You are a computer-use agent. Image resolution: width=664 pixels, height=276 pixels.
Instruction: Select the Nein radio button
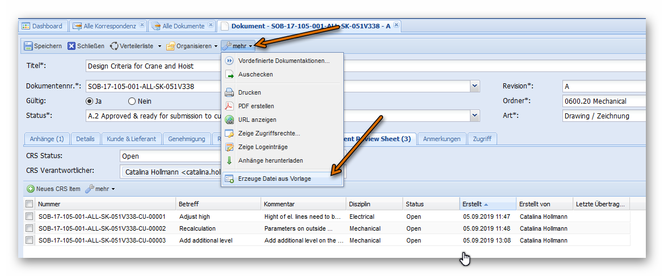[x=132, y=101]
